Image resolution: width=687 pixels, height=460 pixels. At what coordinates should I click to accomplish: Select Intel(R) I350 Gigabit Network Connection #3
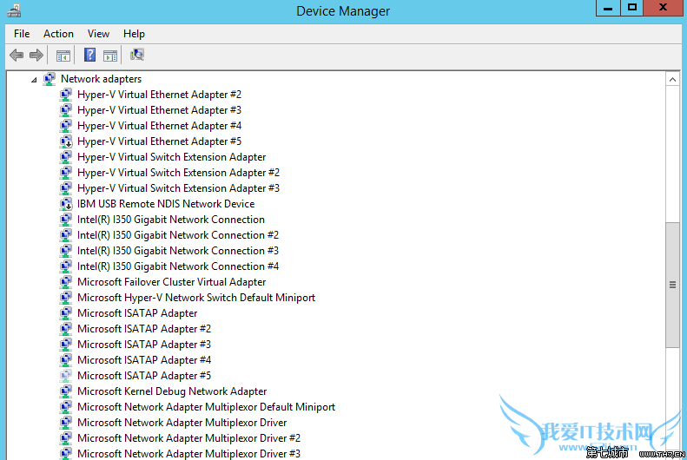(178, 251)
